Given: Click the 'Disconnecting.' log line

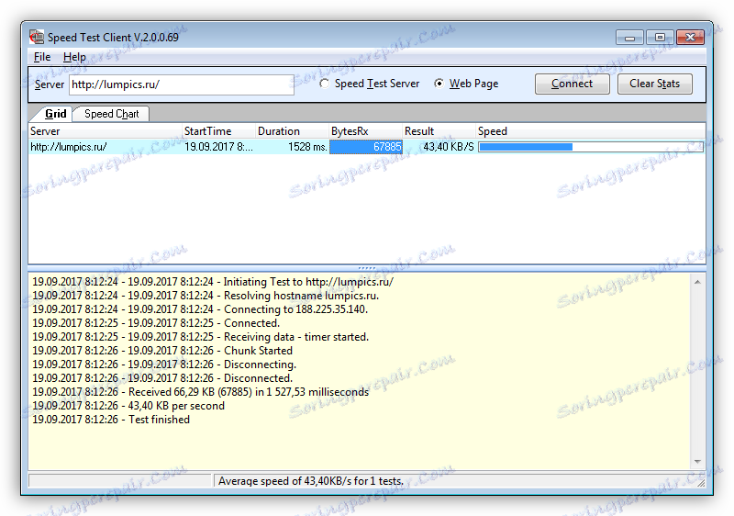Looking at the screenshot, I should click(x=164, y=365).
